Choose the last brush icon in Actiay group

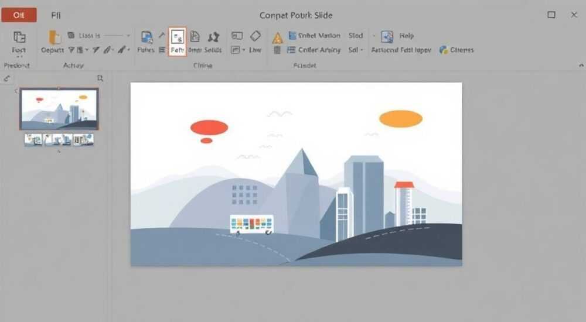pyautogui.click(x=122, y=49)
